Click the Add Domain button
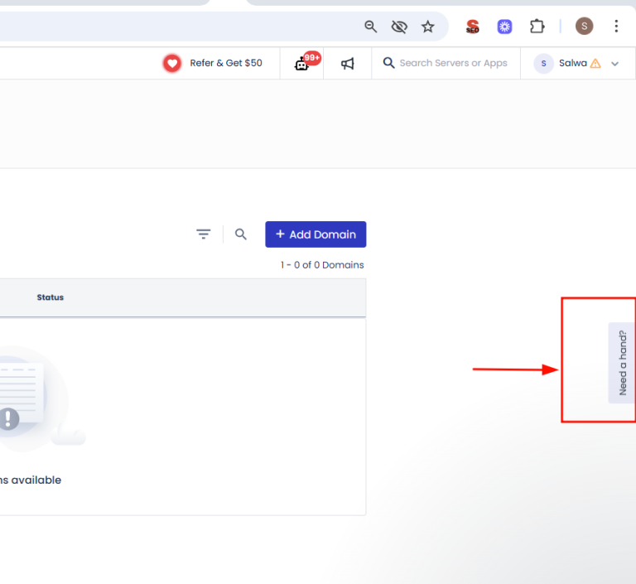The image size is (636, 584). pos(316,234)
